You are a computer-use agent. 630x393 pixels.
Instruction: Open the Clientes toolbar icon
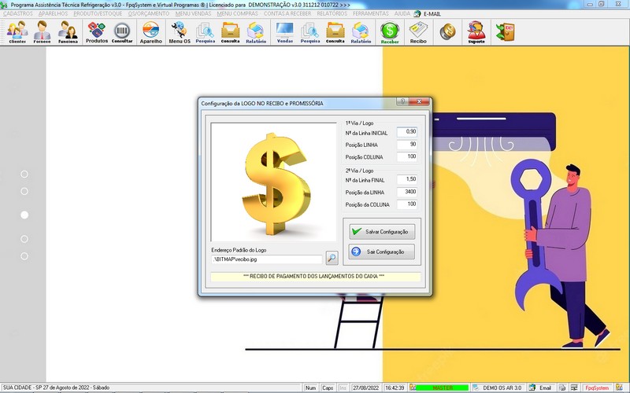17,32
